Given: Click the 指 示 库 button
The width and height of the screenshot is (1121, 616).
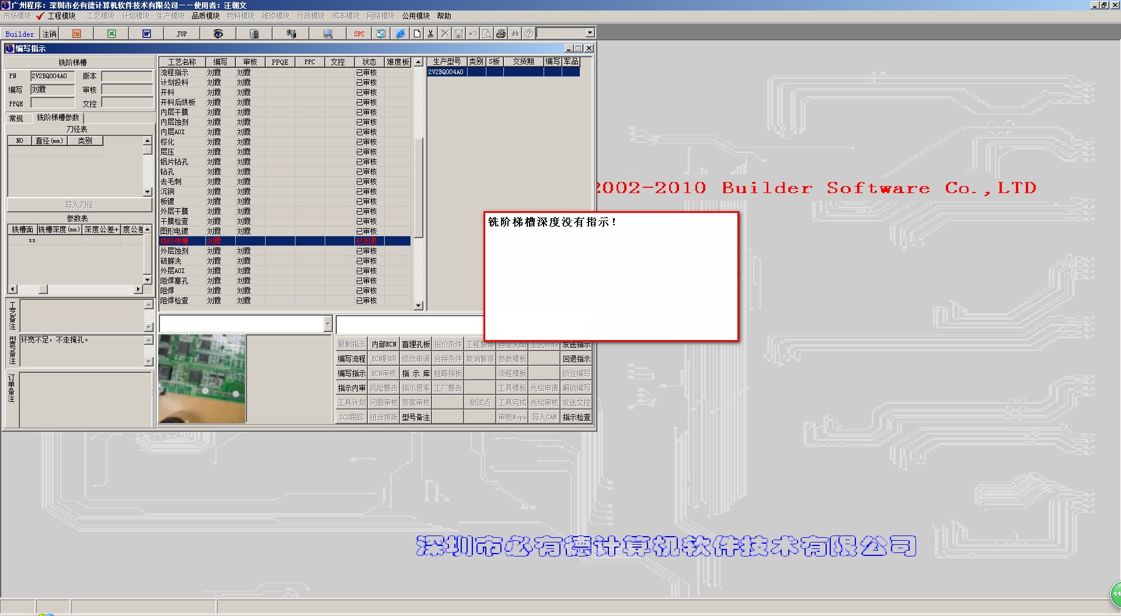Looking at the screenshot, I should pos(416,373).
